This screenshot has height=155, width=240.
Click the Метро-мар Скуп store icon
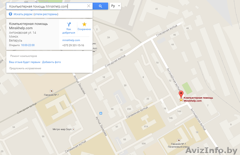[x=73, y=129]
